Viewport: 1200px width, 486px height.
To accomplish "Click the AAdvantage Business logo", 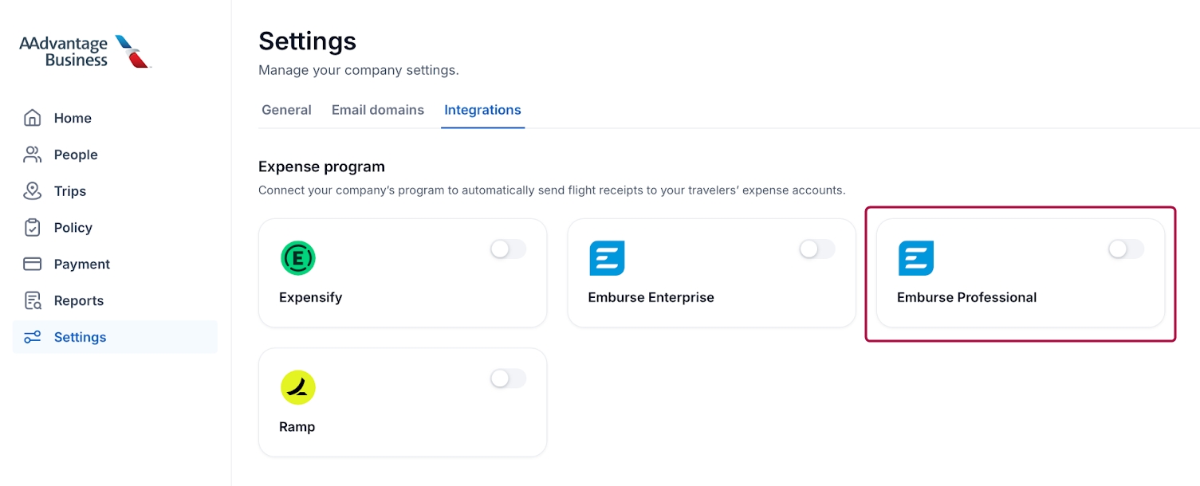I will click(x=85, y=51).
